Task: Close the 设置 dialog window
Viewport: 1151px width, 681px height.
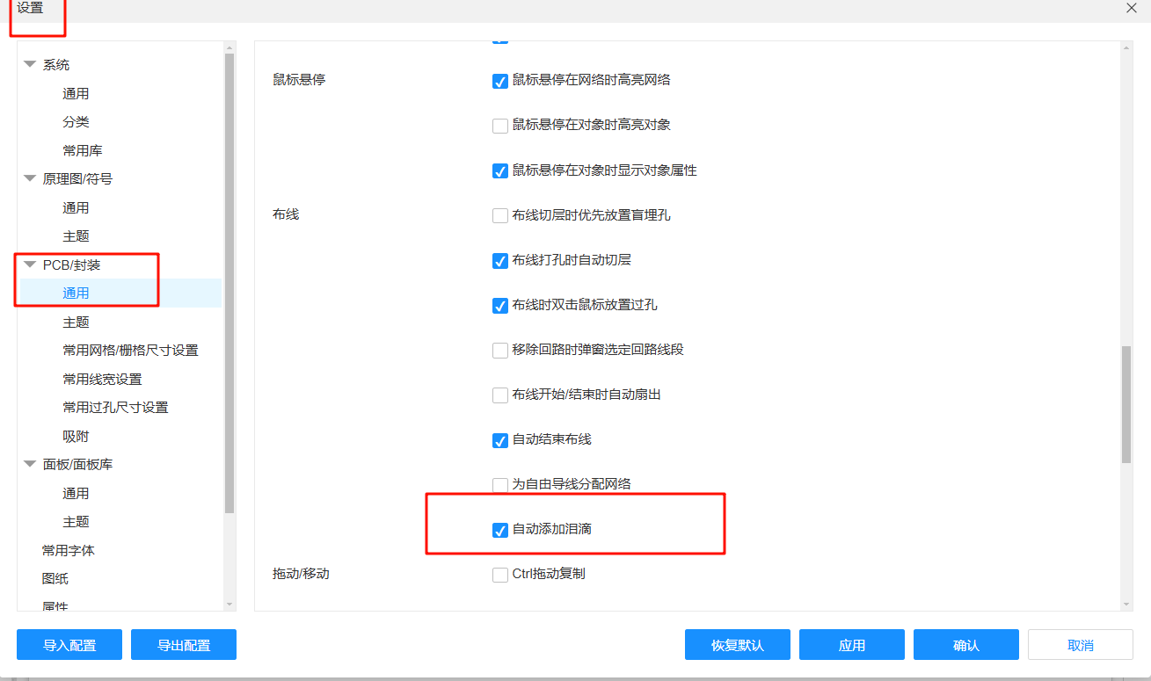Action: (1132, 8)
